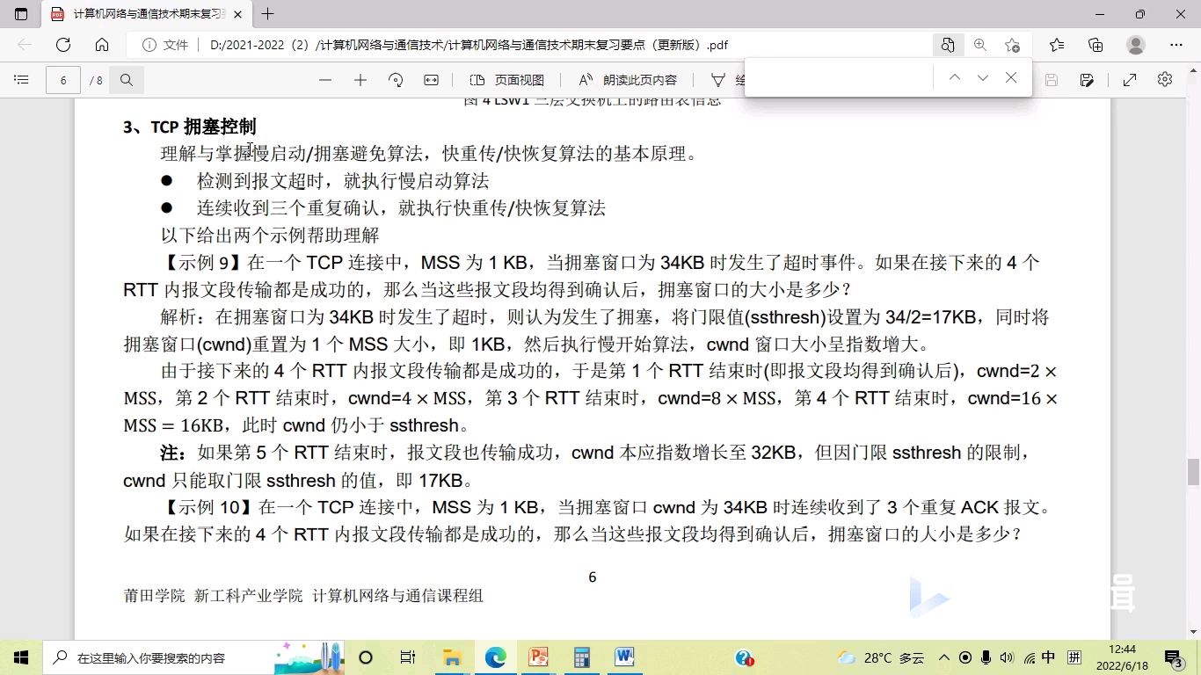Open the user profile menu

[1136, 45]
